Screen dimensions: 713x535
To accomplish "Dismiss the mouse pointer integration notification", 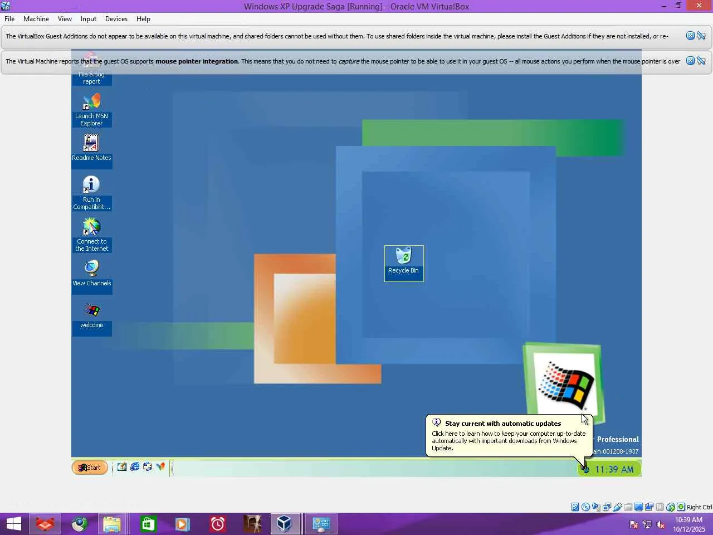I will coord(690,61).
